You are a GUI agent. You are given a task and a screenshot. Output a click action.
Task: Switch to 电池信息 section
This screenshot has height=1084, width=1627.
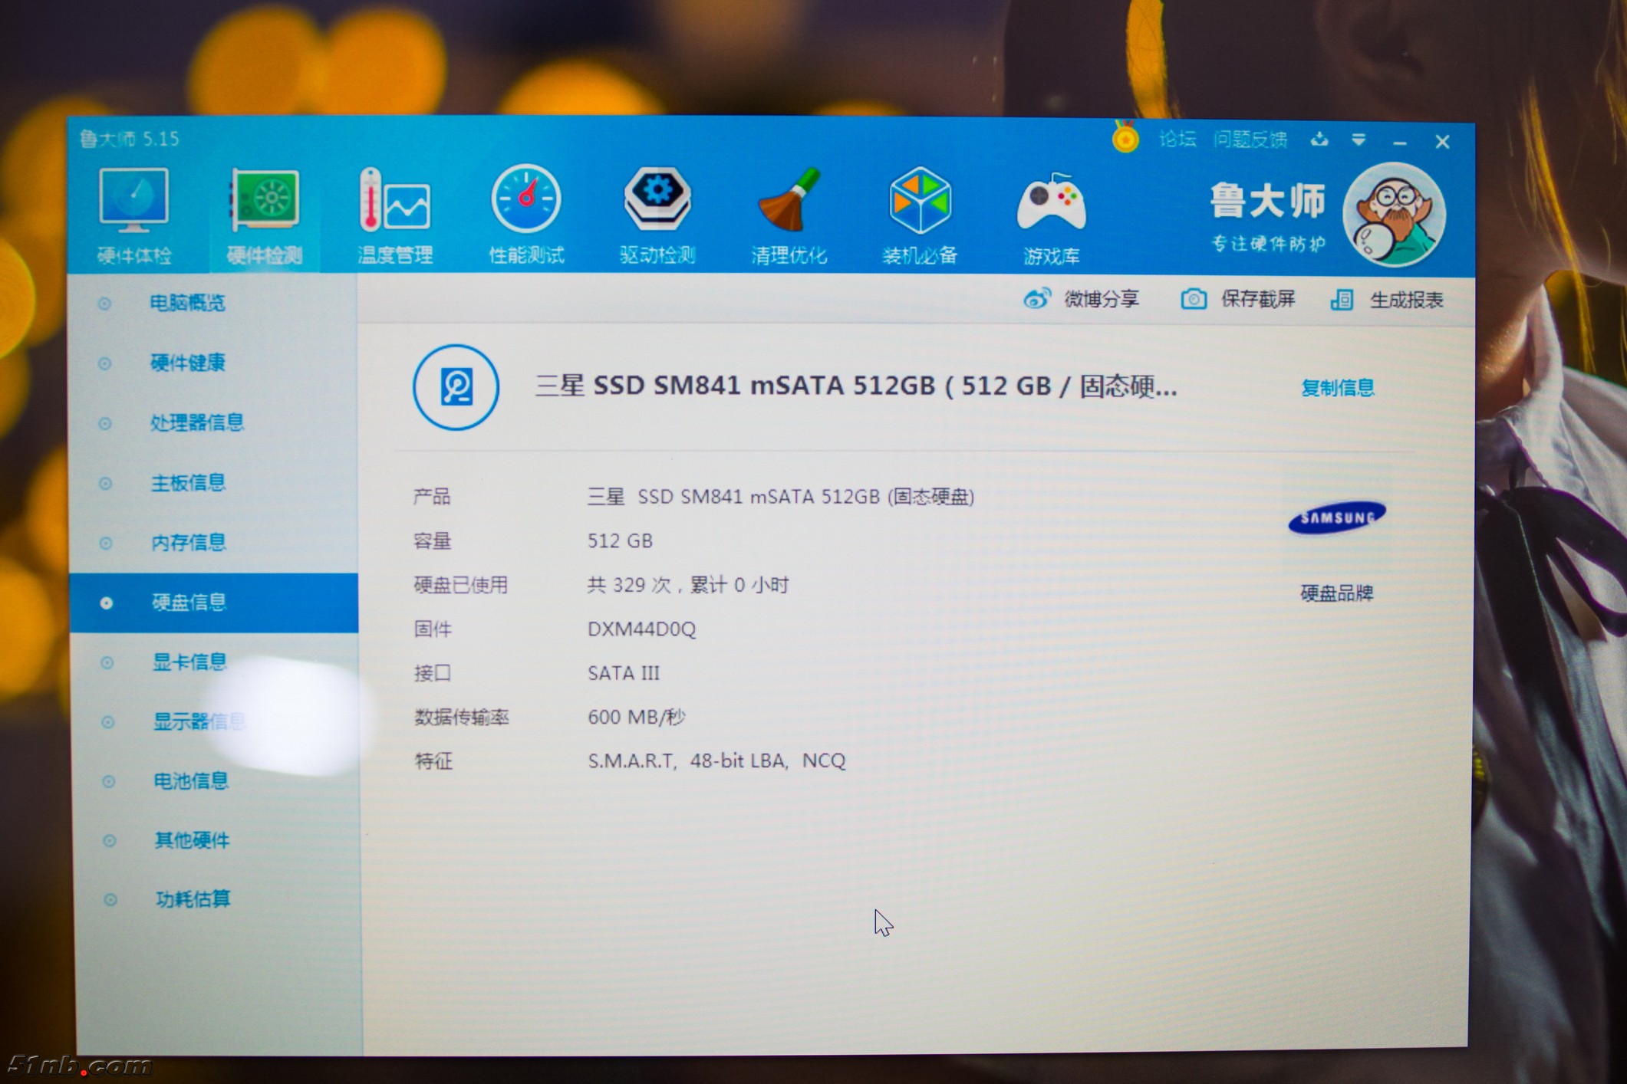191,781
